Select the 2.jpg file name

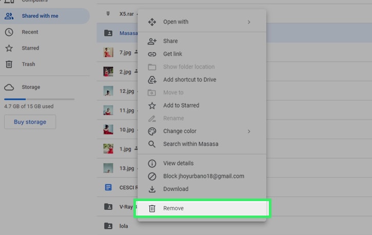pyautogui.click(x=125, y=72)
